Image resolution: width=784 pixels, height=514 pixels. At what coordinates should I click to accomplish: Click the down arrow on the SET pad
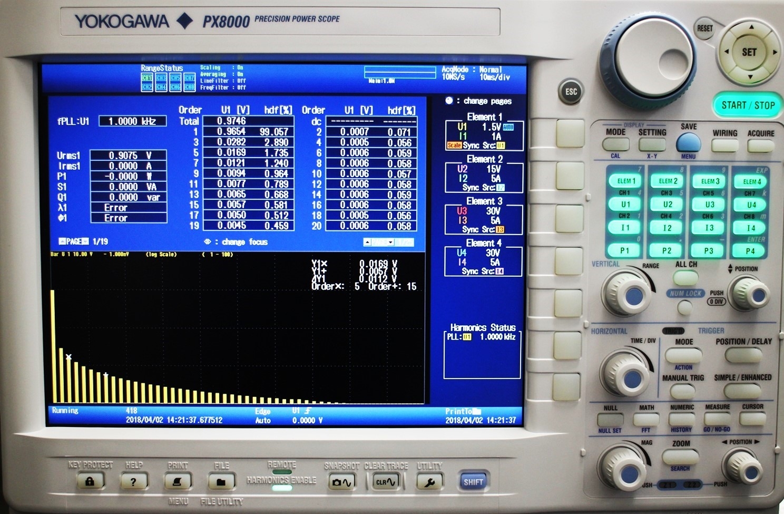pos(750,77)
